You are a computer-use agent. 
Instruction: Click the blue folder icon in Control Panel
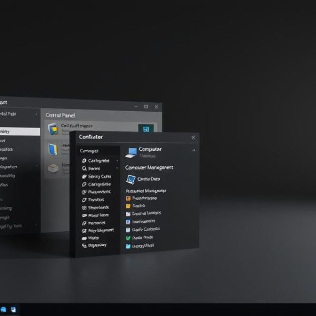53,150
